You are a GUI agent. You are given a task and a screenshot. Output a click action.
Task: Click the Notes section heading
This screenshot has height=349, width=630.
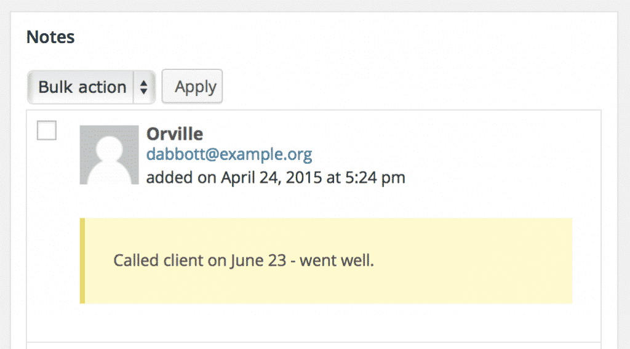[x=50, y=37]
